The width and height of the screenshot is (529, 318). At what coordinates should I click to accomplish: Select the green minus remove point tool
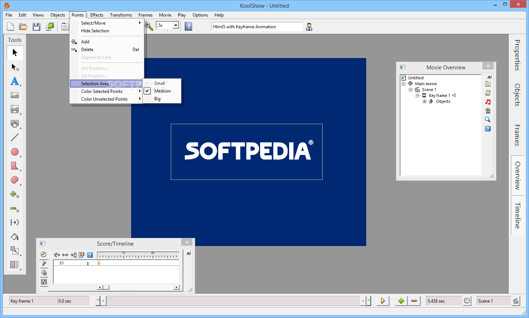15,209
